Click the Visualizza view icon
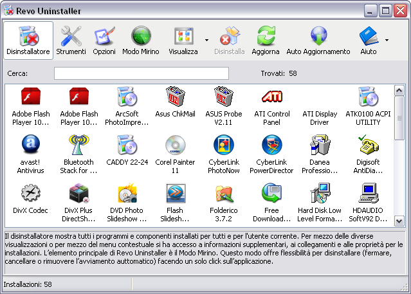 click(183, 36)
